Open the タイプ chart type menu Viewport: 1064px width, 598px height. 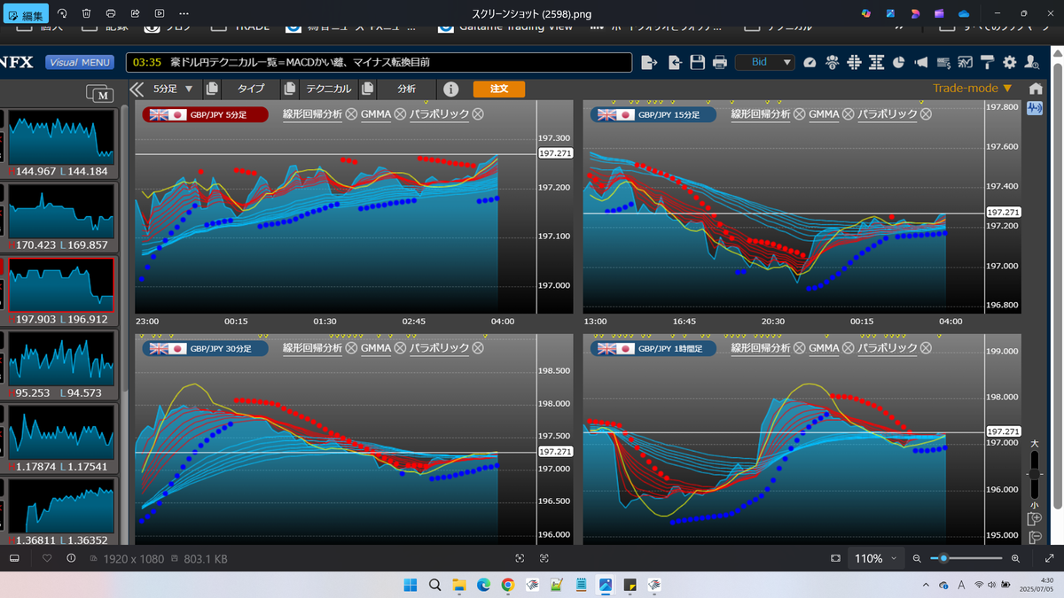click(x=251, y=89)
